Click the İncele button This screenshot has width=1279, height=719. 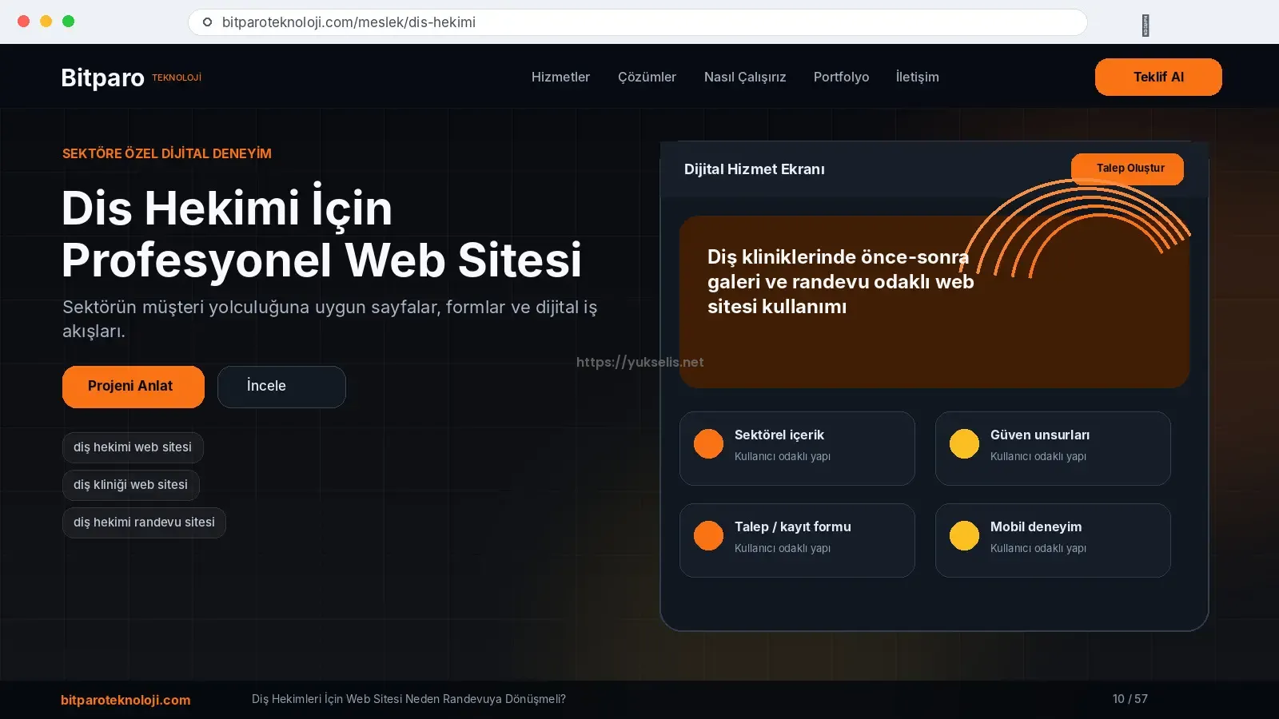(281, 387)
